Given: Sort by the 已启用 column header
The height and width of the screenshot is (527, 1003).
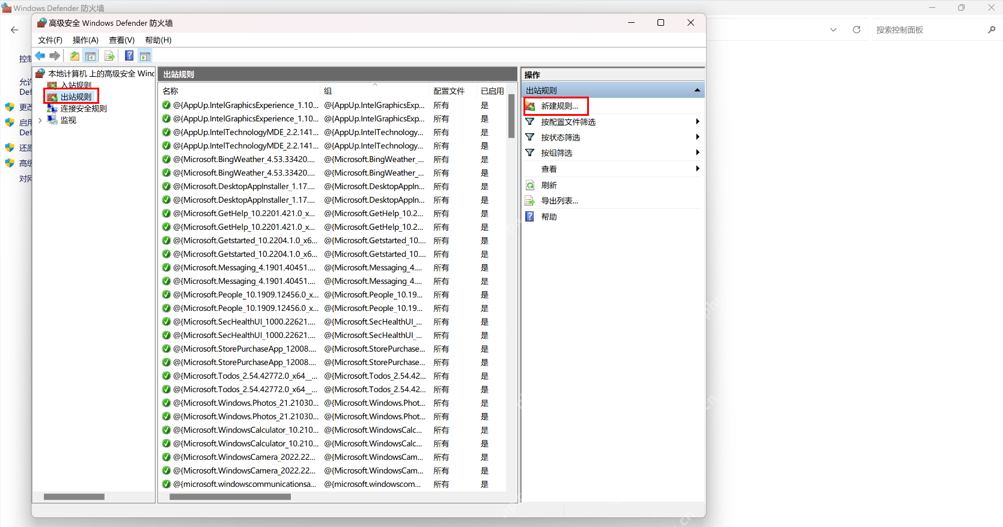Looking at the screenshot, I should (x=492, y=91).
